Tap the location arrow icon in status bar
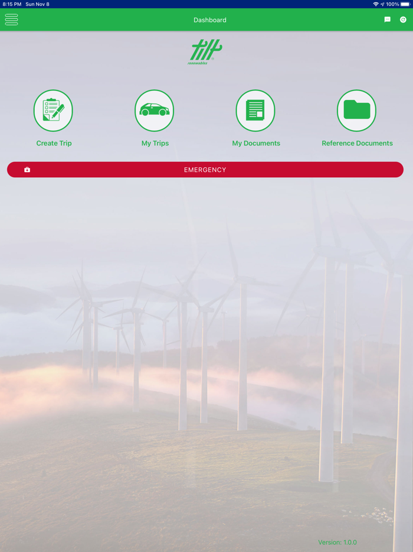This screenshot has width=413, height=552. point(382,4)
